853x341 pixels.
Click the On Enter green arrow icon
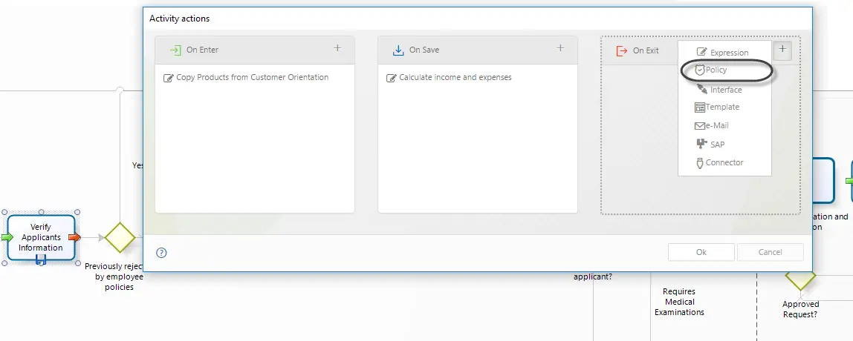coord(175,50)
